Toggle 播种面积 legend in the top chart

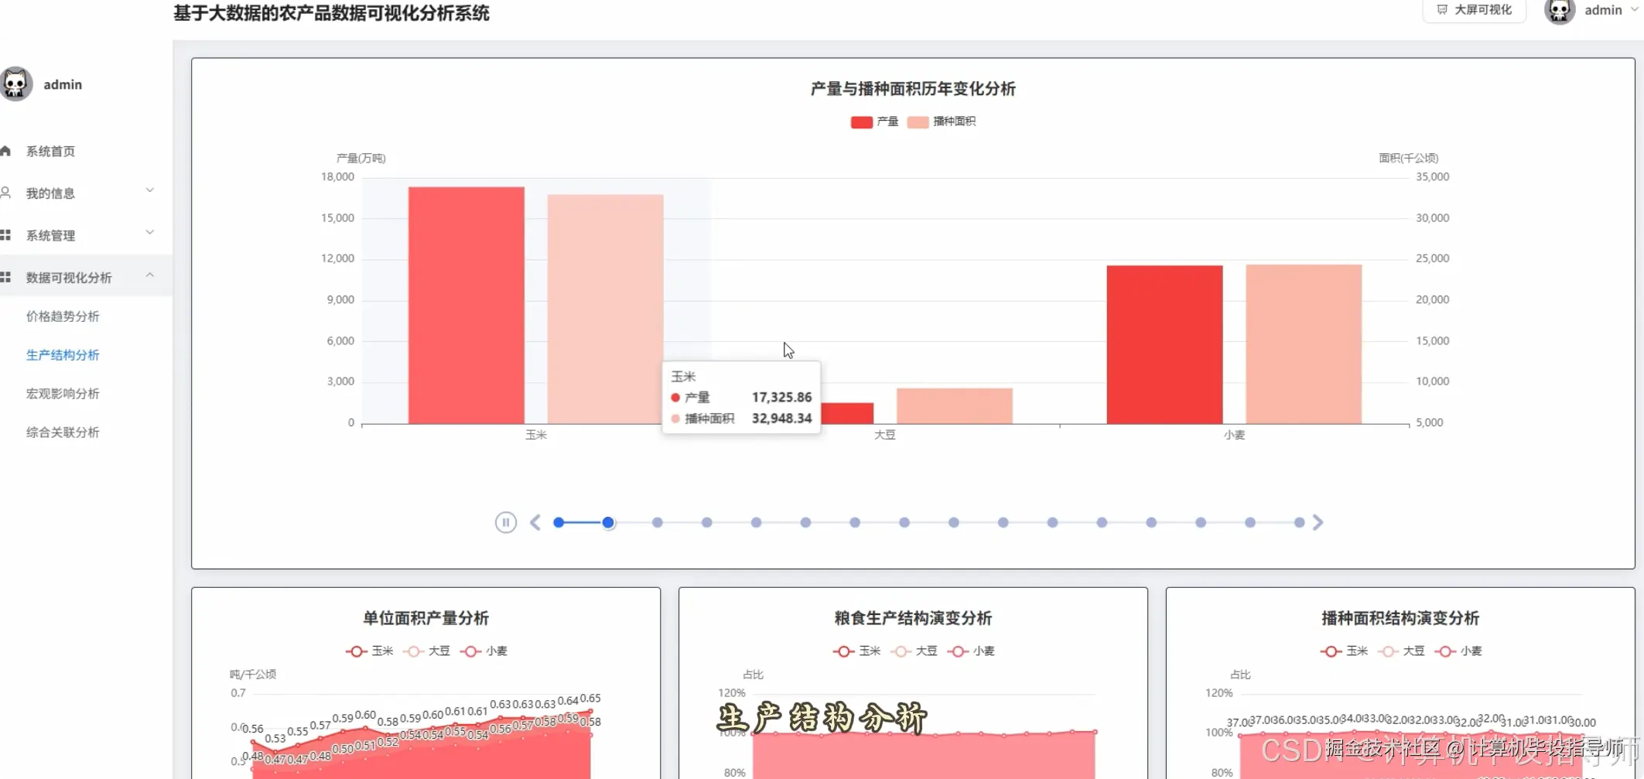(942, 122)
